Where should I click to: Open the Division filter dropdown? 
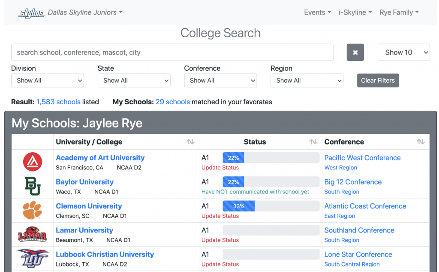click(x=48, y=80)
